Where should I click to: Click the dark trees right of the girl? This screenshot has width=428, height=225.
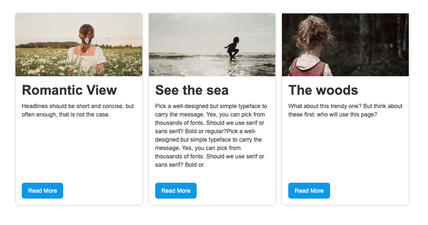pyautogui.click(x=377, y=42)
